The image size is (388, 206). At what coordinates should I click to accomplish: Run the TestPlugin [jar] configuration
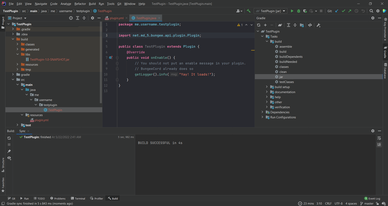292,11
